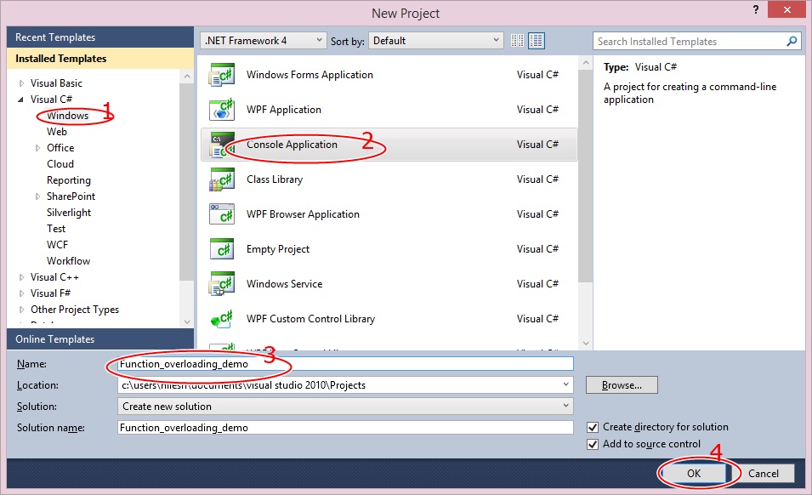Image resolution: width=812 pixels, height=495 pixels.
Task: Click the template list scroll down arrow
Action: pyautogui.click(x=586, y=344)
